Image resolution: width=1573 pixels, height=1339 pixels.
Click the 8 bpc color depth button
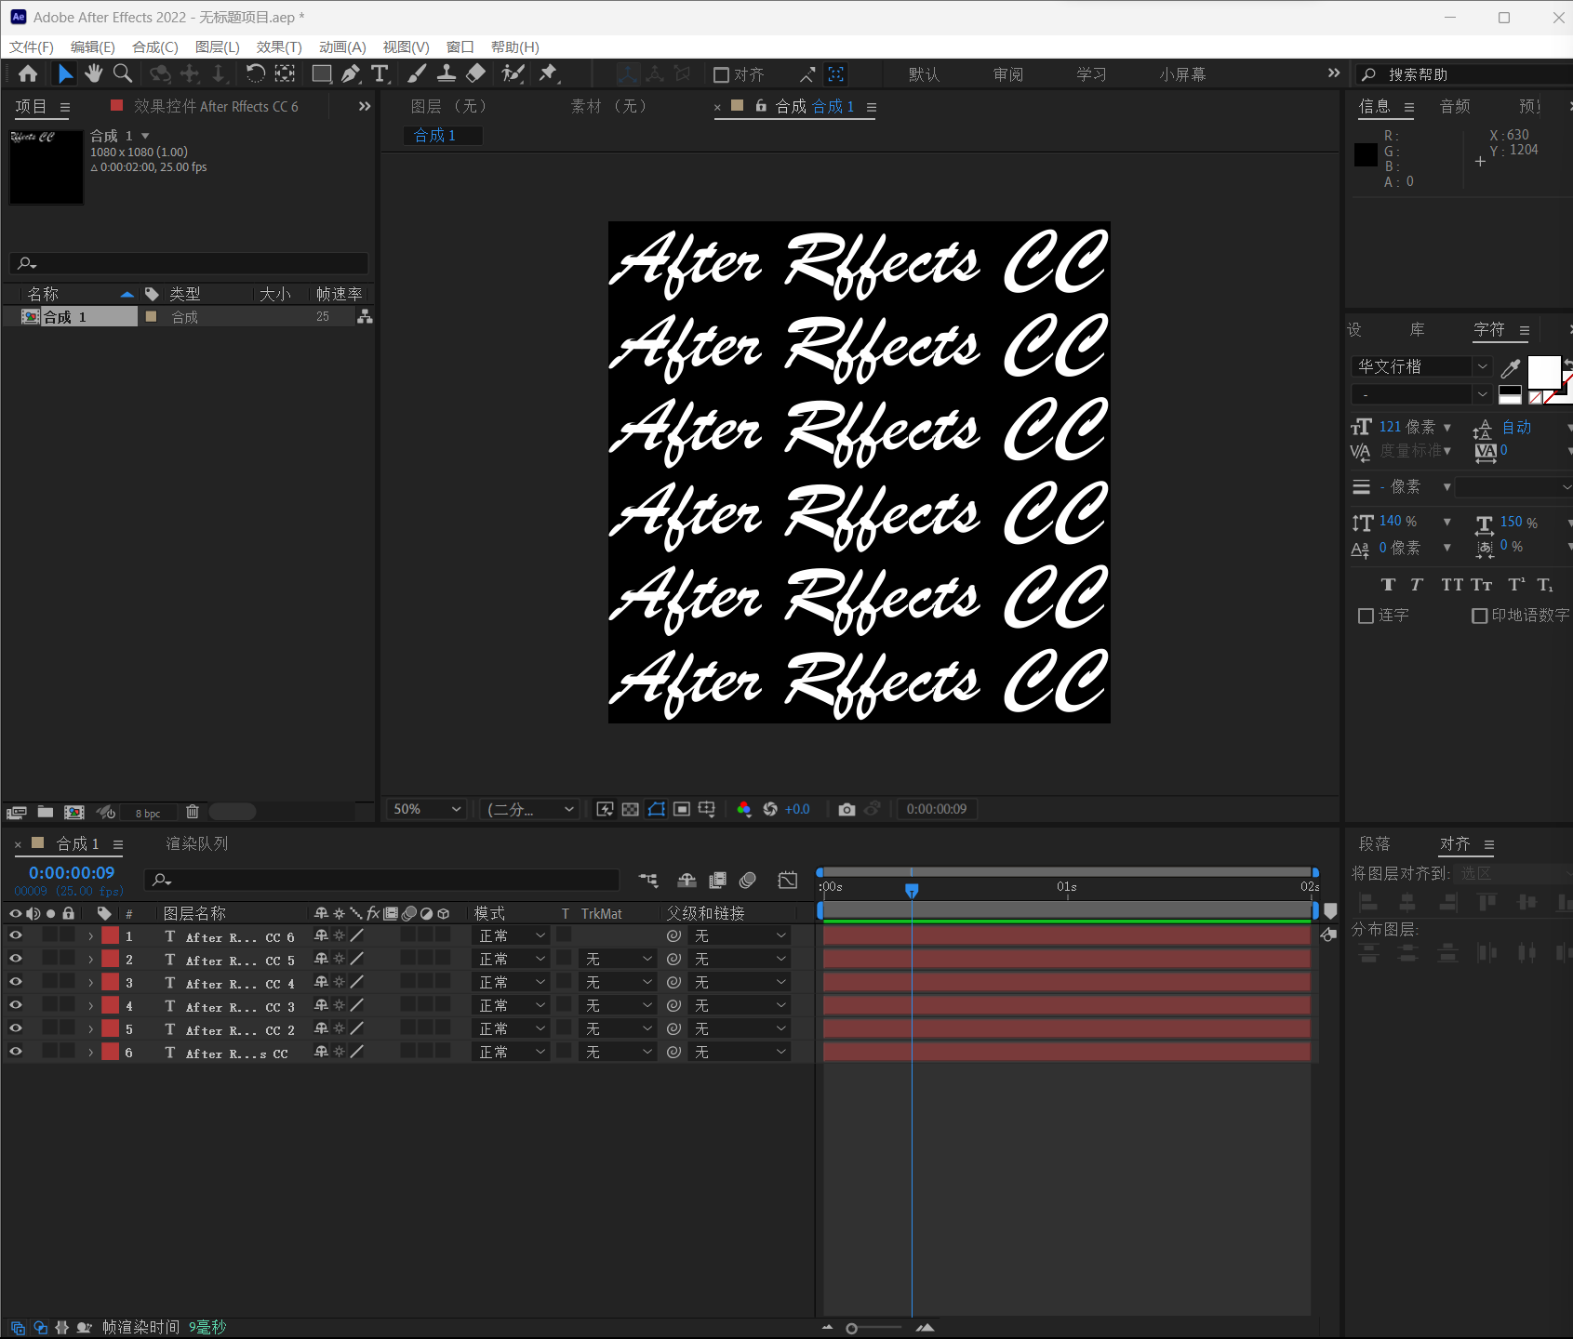(x=148, y=813)
